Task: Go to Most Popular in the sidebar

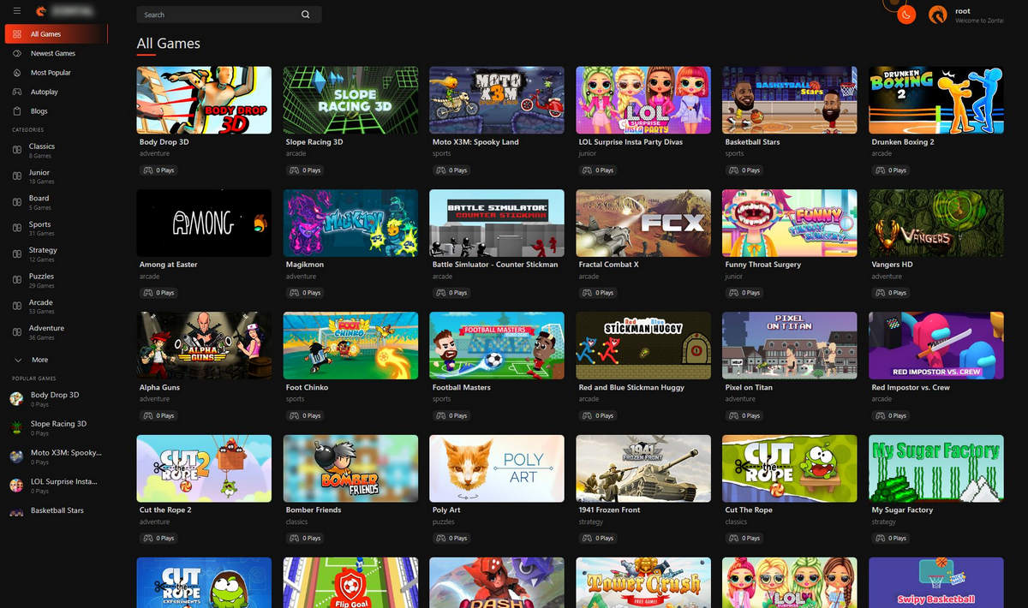Action: tap(51, 73)
